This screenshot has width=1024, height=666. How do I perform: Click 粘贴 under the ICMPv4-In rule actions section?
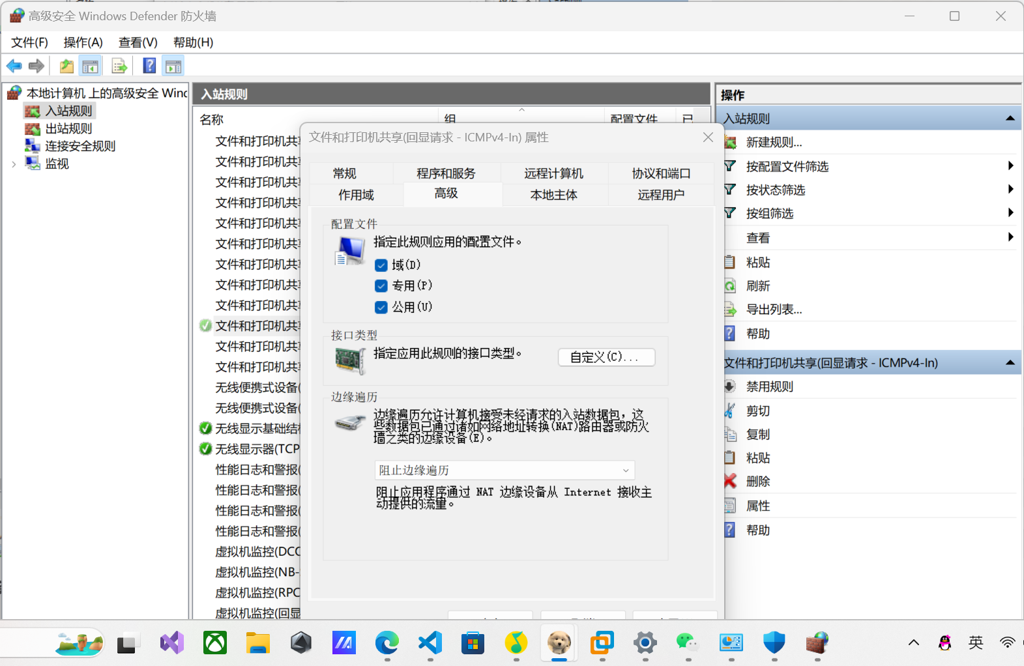758,457
